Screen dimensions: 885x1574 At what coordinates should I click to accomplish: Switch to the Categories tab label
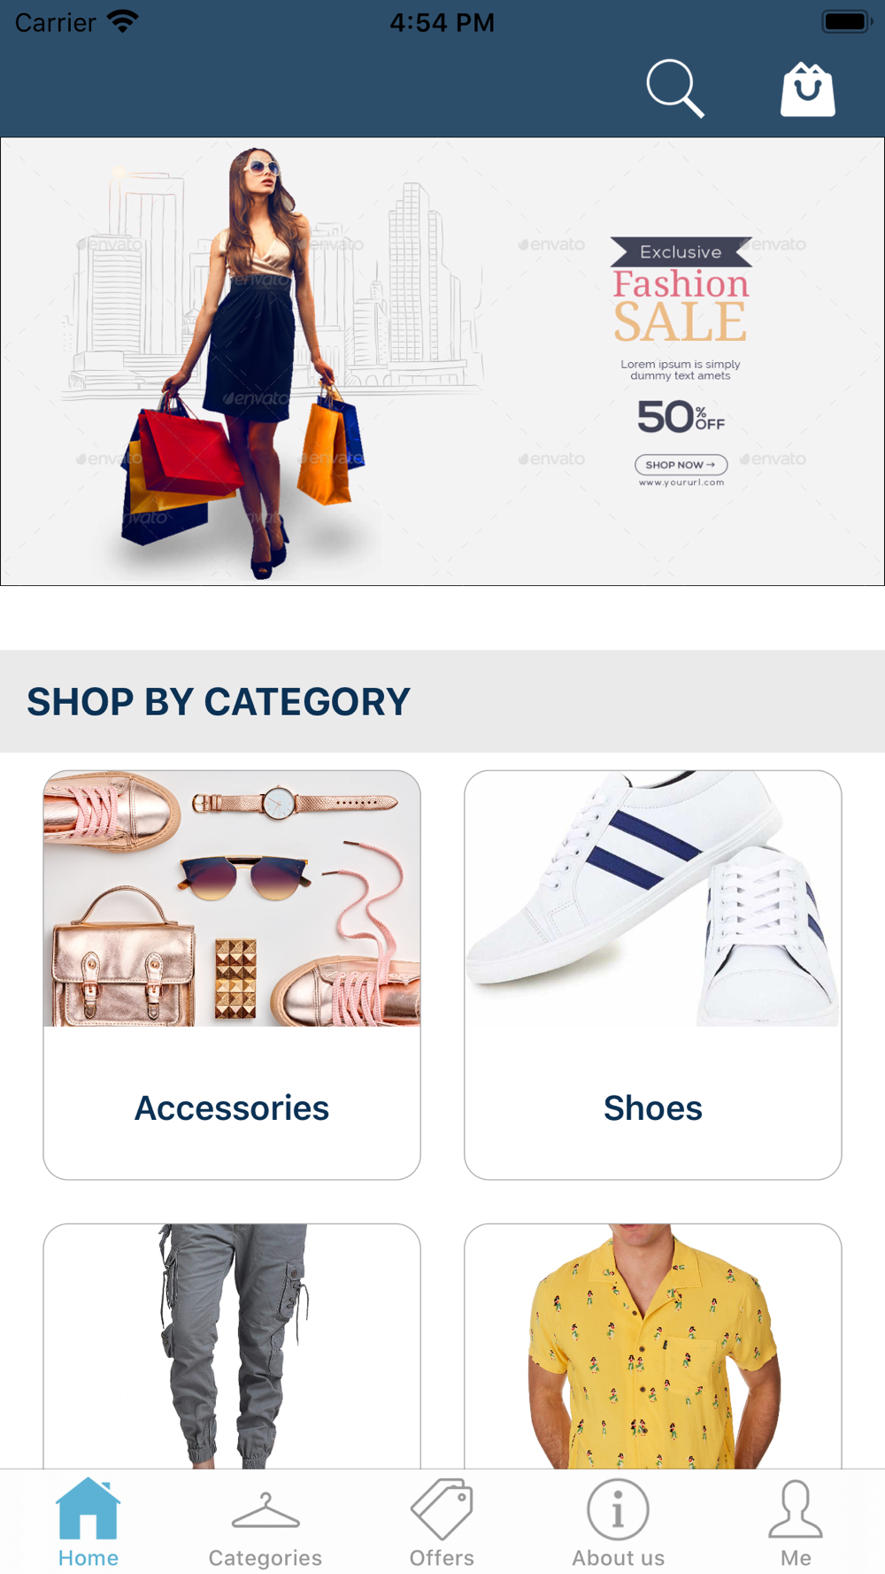coord(265,1557)
